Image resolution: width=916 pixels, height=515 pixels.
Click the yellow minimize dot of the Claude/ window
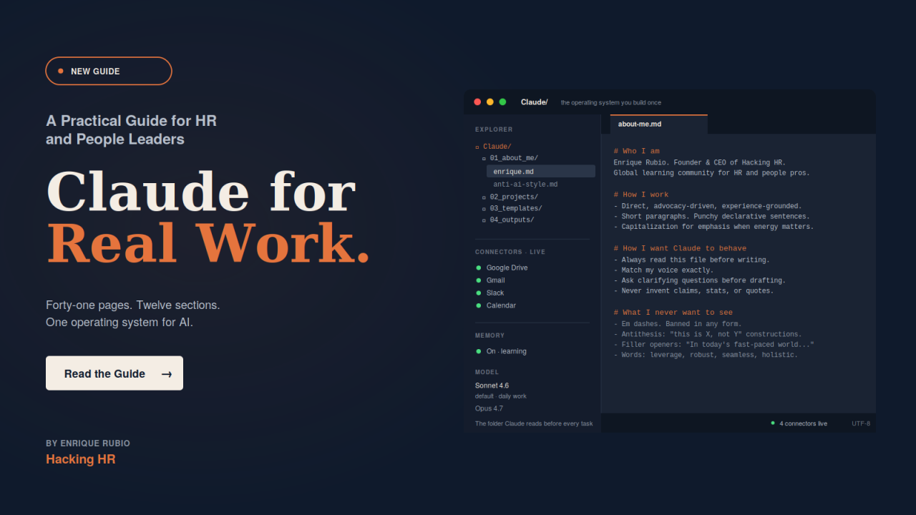click(490, 102)
